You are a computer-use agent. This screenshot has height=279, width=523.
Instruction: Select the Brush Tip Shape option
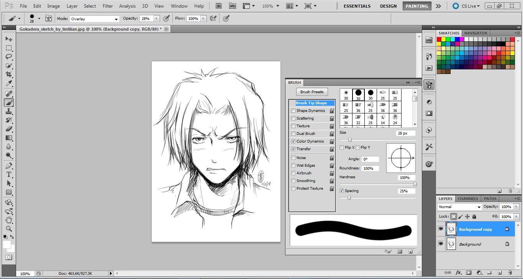[x=312, y=103]
